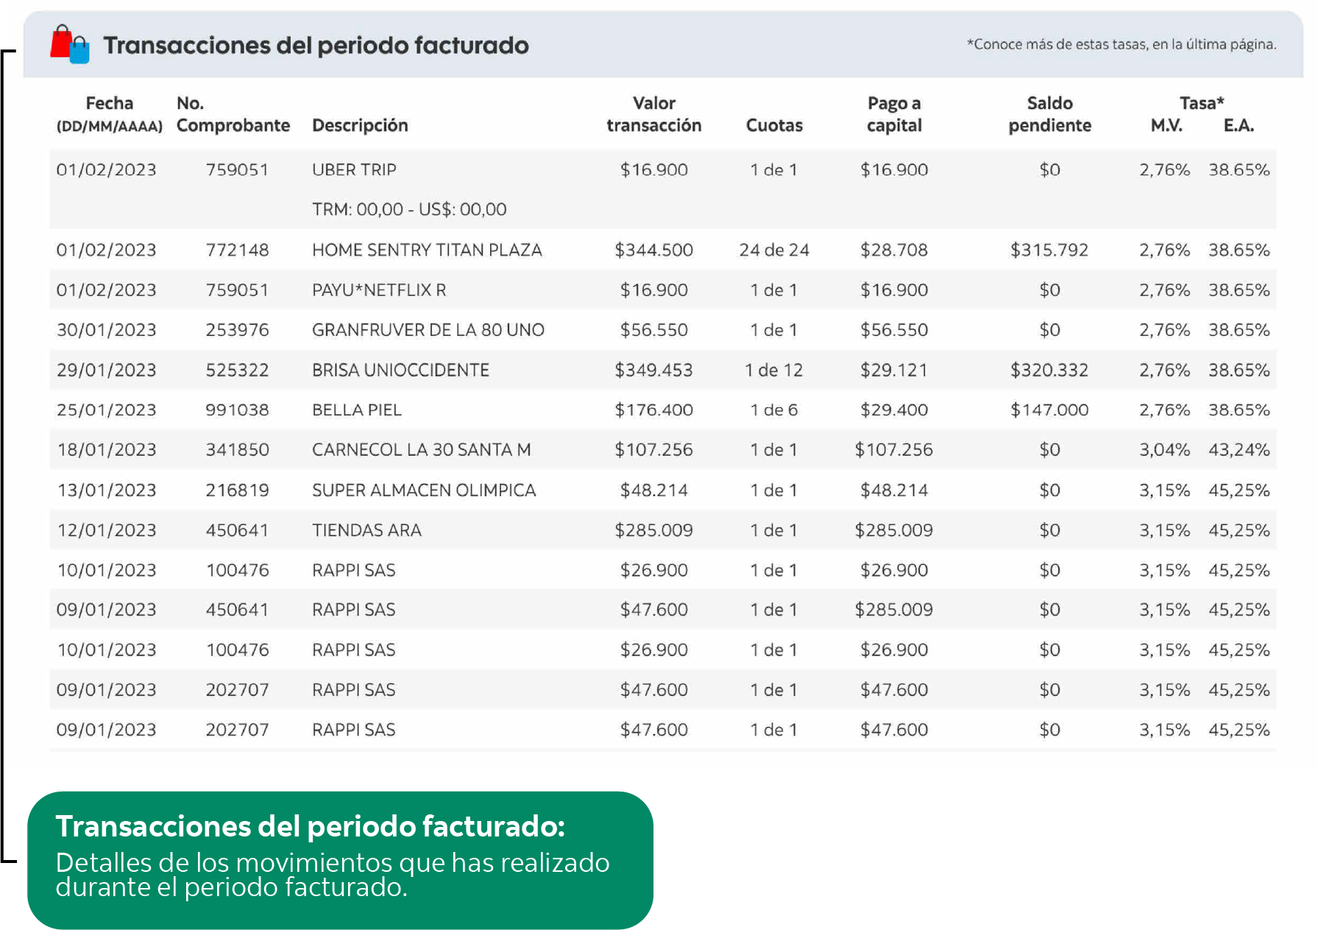Open the Conoce más de estas tasas link

click(x=1124, y=44)
